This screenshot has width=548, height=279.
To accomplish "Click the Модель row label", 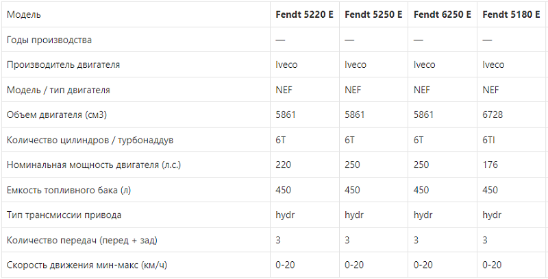I will (24, 14).
